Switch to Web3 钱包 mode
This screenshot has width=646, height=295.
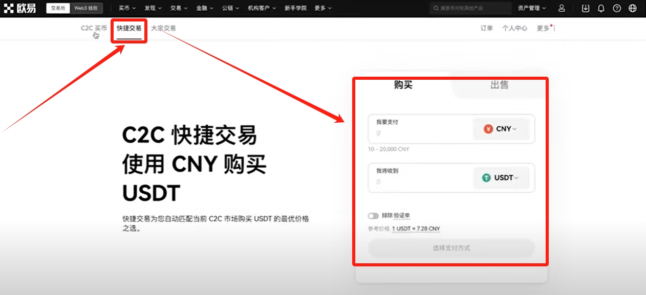coord(86,8)
